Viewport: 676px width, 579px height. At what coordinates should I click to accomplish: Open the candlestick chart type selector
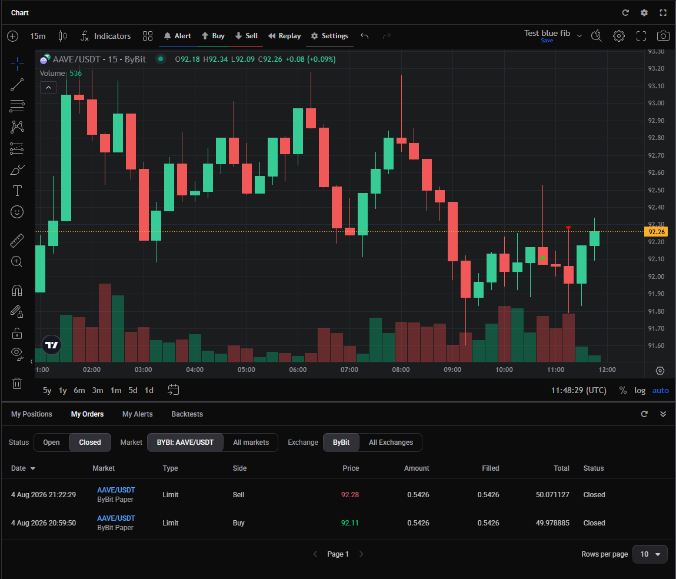click(x=62, y=36)
